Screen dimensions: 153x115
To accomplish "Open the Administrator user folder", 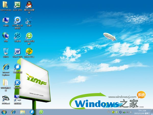I will [6, 5].
